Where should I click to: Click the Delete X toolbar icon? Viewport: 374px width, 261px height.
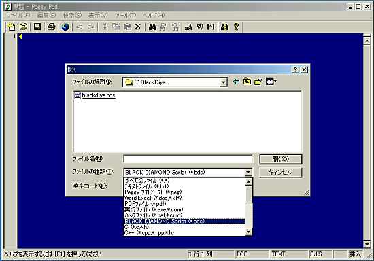coord(138,27)
